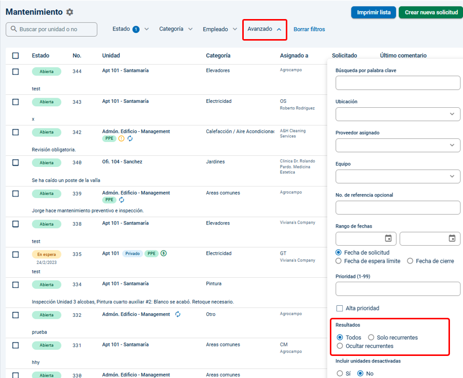The height and width of the screenshot is (378, 463).
Task: Click Borrar filtros link
Action: click(x=309, y=29)
